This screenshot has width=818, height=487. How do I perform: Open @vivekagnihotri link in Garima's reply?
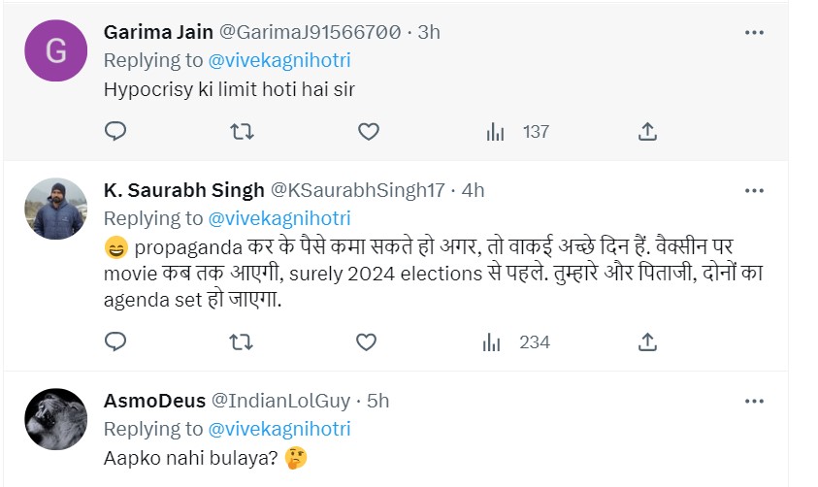279,60
